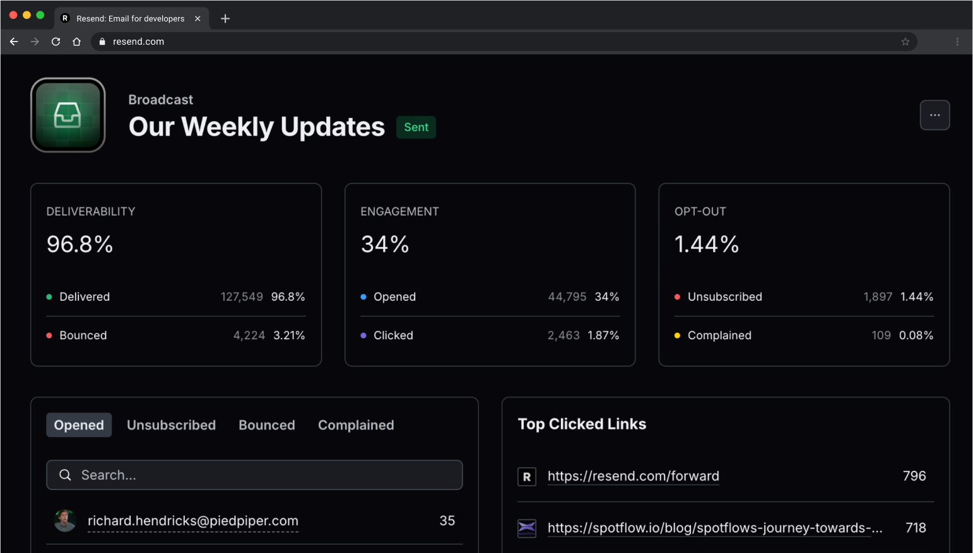
Task: Show the Complained tab
Action: 356,425
